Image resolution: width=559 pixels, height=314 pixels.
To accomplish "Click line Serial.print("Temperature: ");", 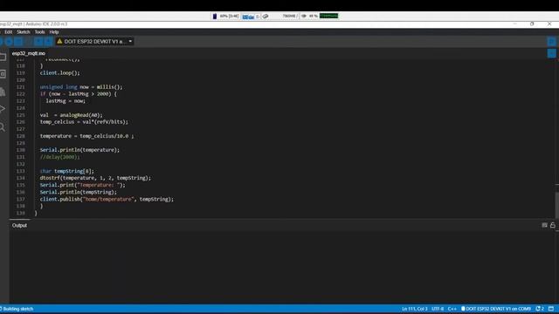I will click(x=83, y=185).
